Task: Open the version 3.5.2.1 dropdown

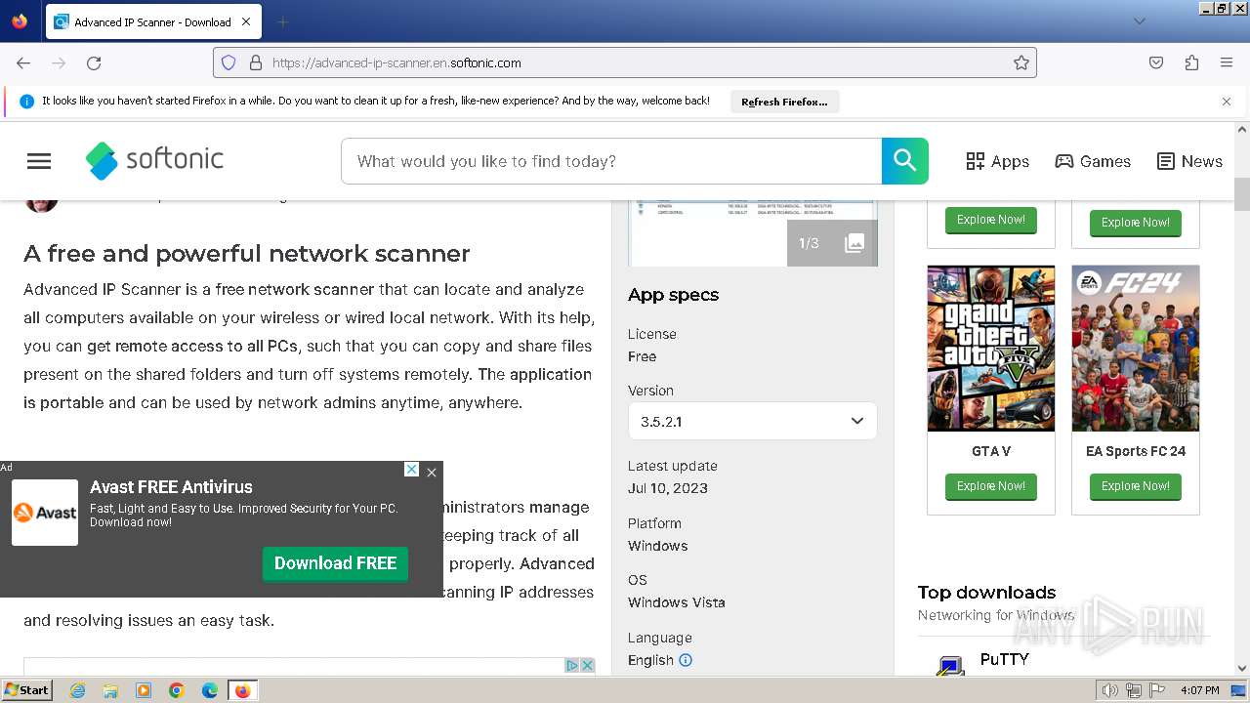Action: pos(753,421)
